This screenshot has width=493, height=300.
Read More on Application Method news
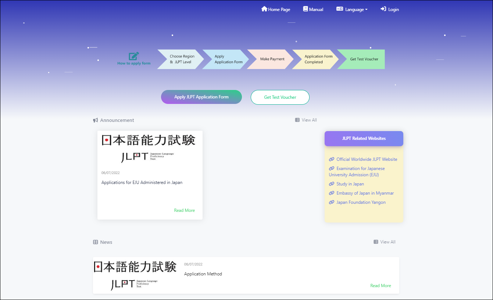click(x=381, y=286)
